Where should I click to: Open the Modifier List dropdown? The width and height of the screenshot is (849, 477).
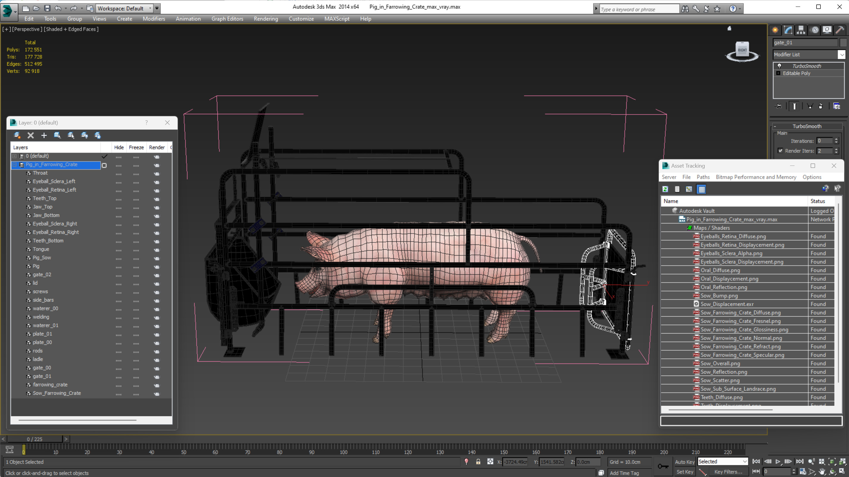click(841, 55)
